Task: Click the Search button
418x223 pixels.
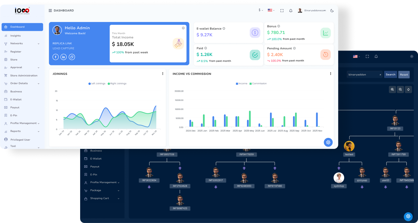Action: pos(390,74)
